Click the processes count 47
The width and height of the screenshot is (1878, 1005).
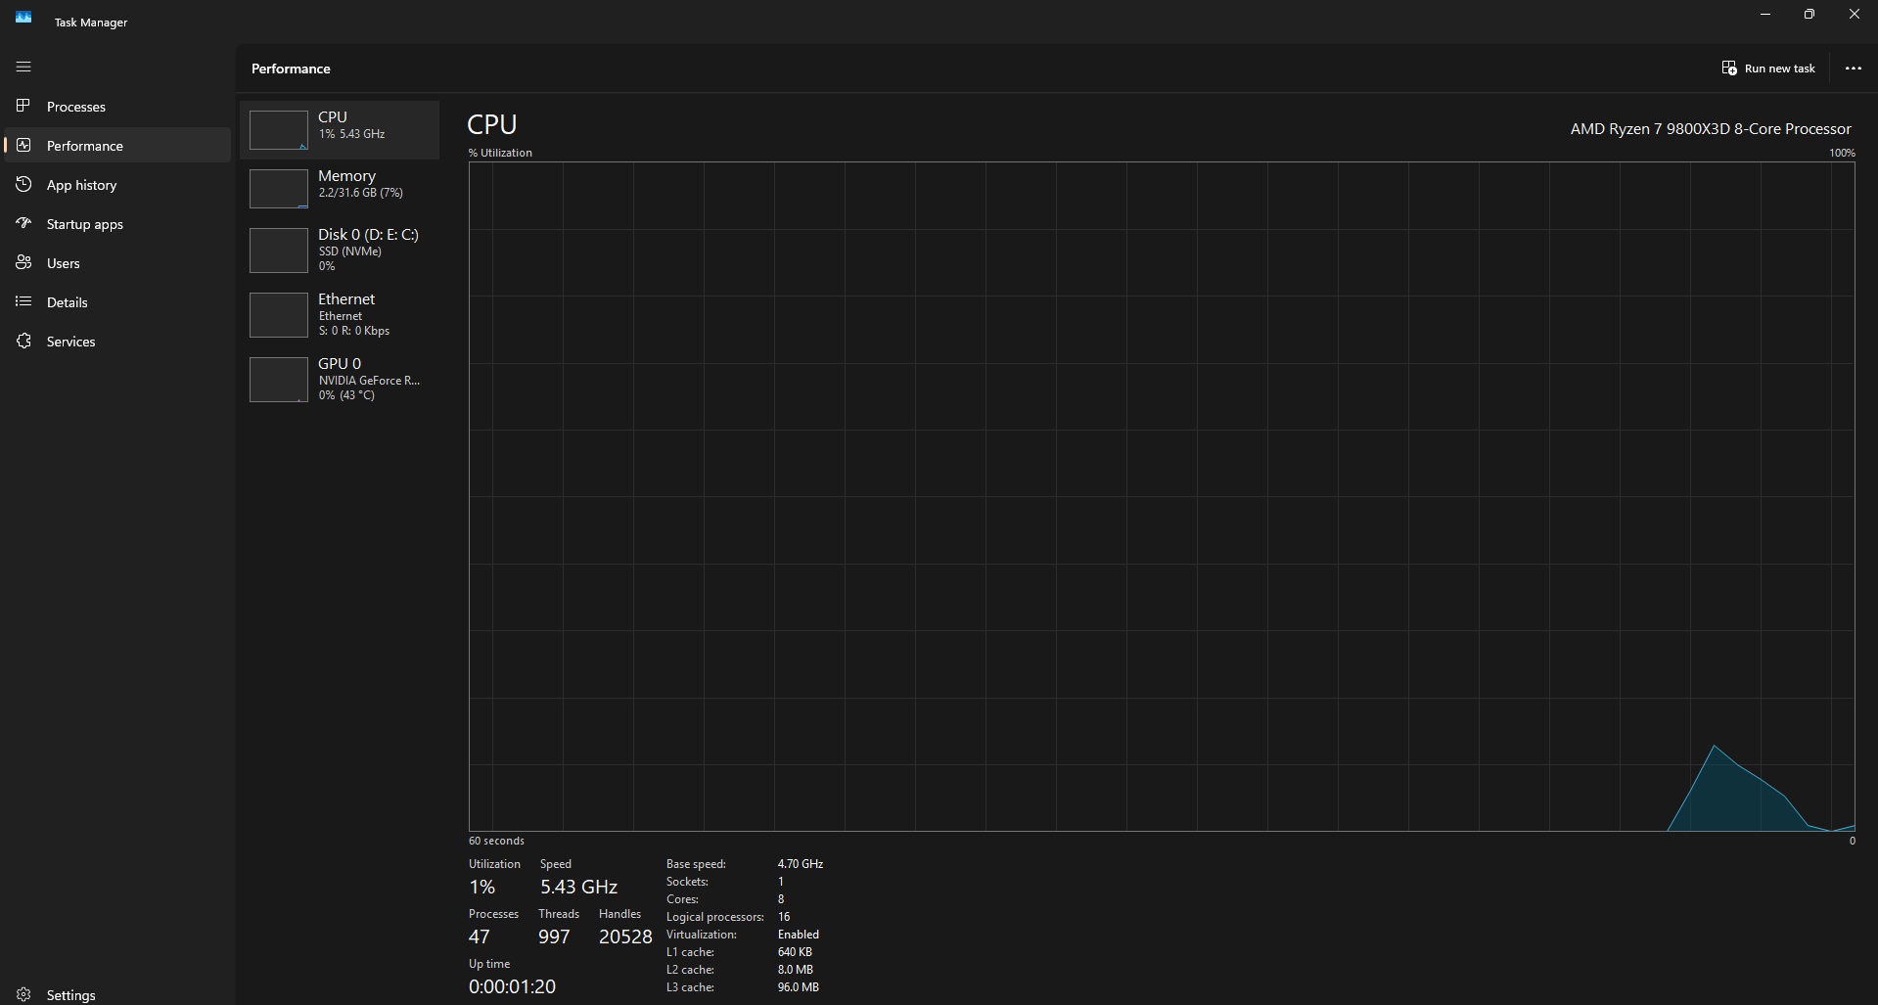coord(480,936)
